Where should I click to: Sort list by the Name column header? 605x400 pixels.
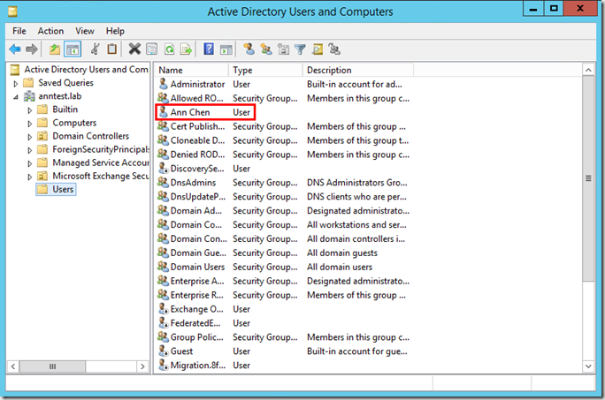pyautogui.click(x=191, y=70)
